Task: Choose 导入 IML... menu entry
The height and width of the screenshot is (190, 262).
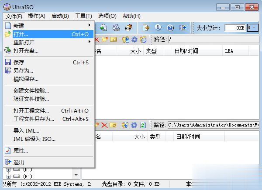Action: coord(48,130)
